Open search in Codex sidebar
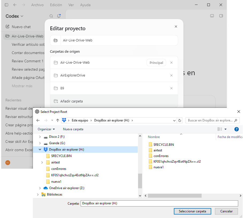243x218 pixels. [x=51, y=16]
